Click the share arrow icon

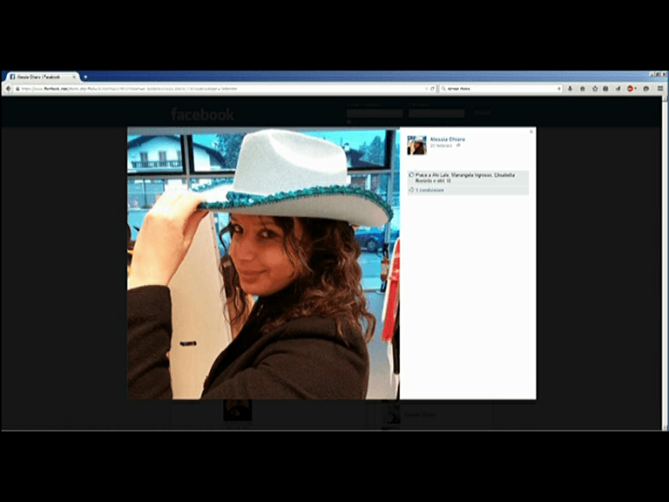[411, 190]
